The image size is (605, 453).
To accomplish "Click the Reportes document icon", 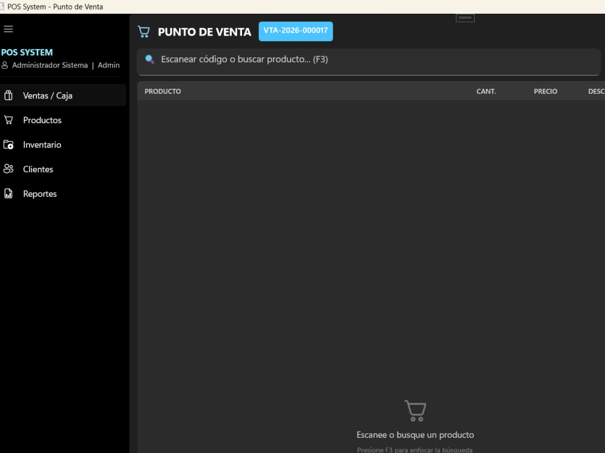I will pos(8,193).
